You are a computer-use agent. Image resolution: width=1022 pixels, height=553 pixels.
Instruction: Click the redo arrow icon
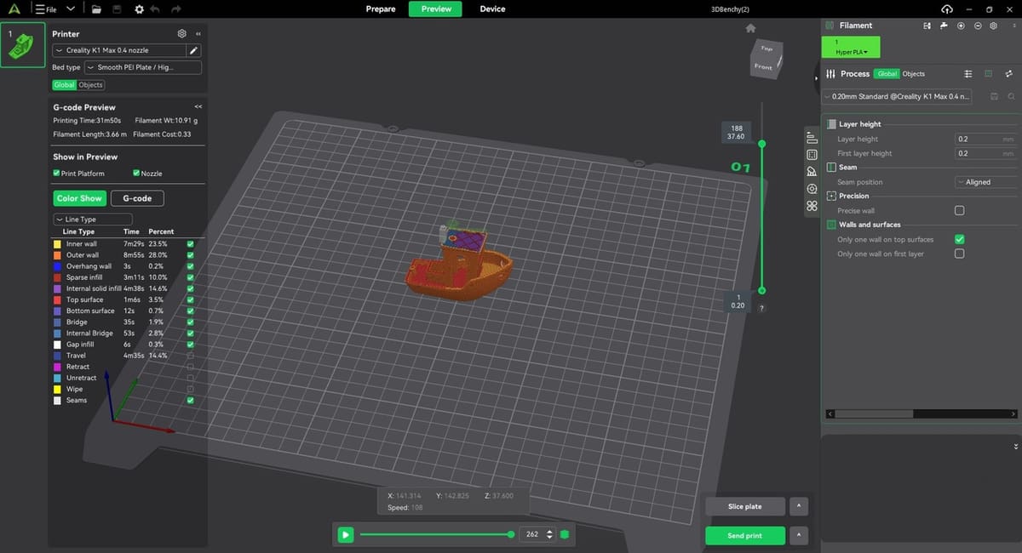point(175,9)
